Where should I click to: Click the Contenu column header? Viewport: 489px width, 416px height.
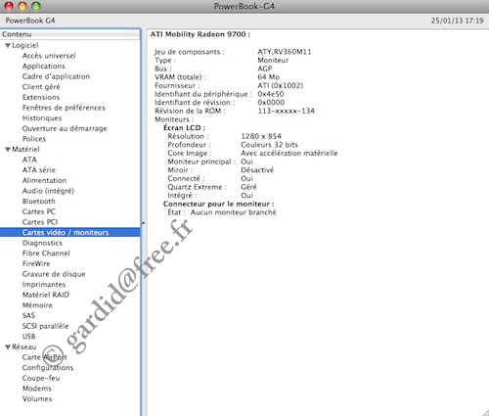(x=70, y=34)
